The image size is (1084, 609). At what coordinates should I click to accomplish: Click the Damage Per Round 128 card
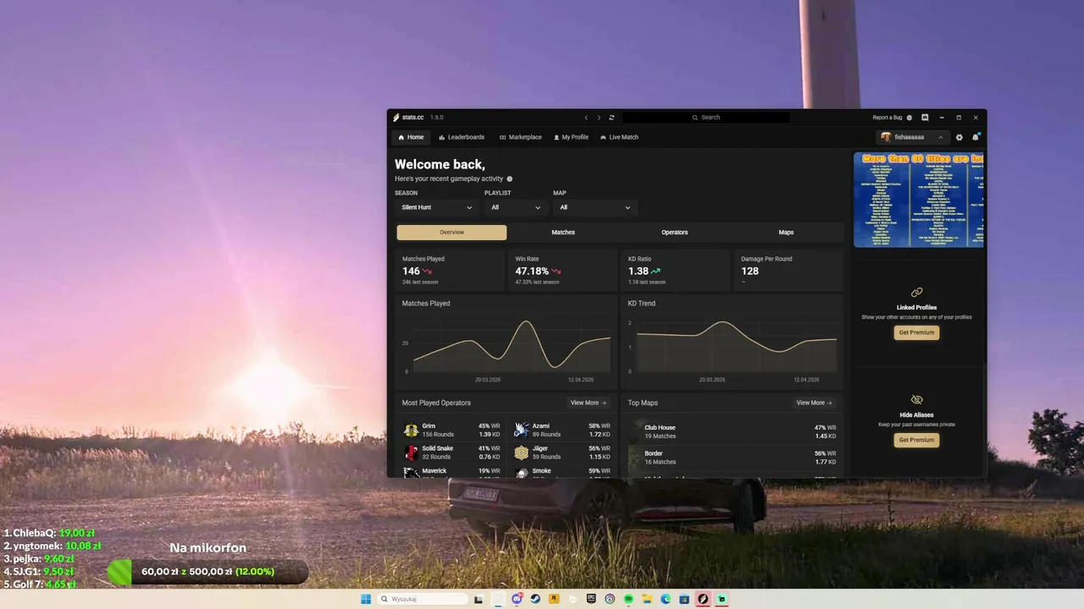click(x=788, y=271)
